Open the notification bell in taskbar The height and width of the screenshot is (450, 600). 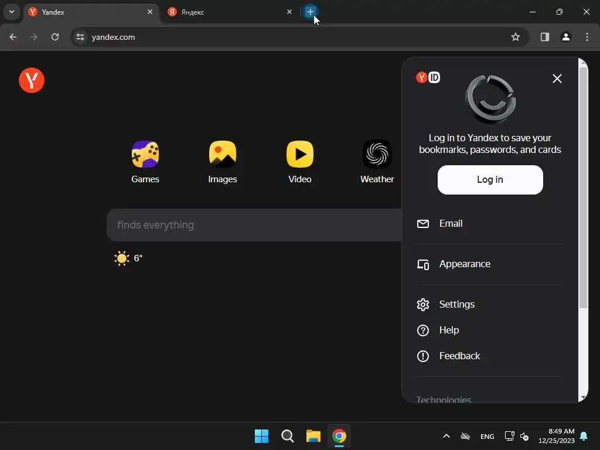tap(584, 436)
